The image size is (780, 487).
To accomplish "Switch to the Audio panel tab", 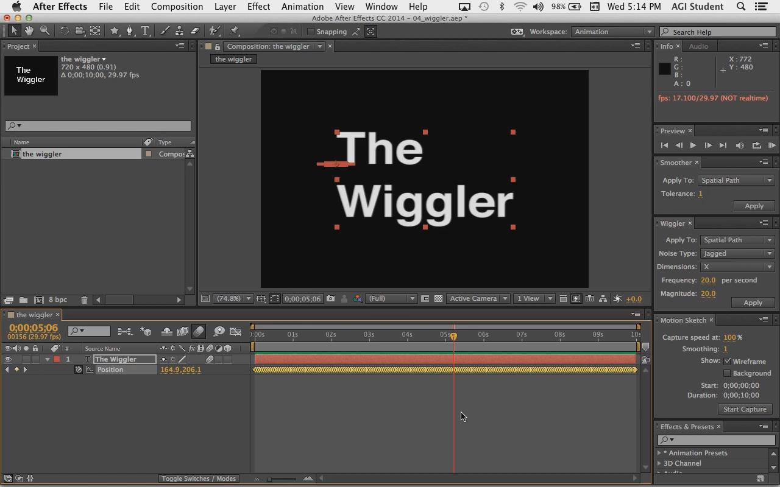I will 698,46.
